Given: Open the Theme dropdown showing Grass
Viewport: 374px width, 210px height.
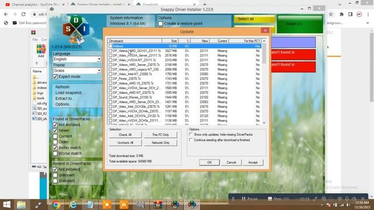Looking at the screenshot, I should 77,71.
